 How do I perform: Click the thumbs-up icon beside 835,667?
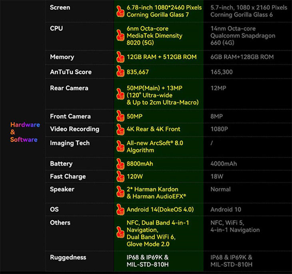(120, 71)
